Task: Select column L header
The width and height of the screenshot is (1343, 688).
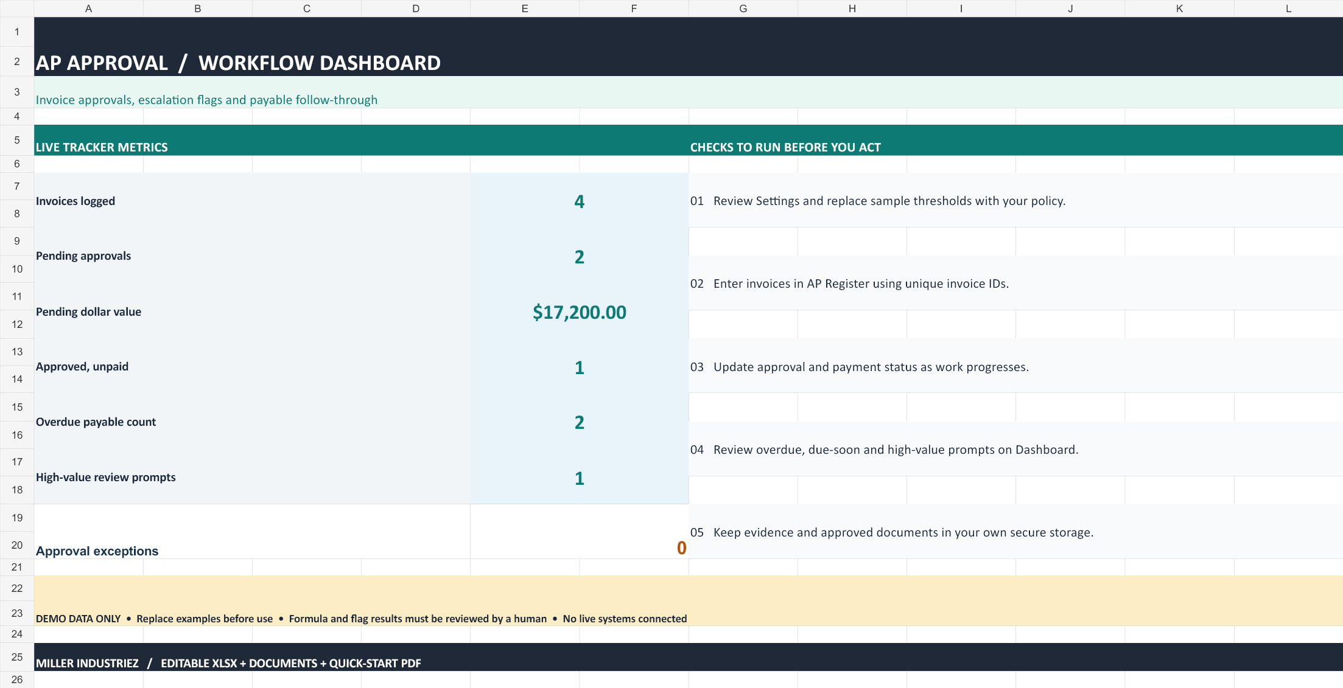Action: (1288, 9)
